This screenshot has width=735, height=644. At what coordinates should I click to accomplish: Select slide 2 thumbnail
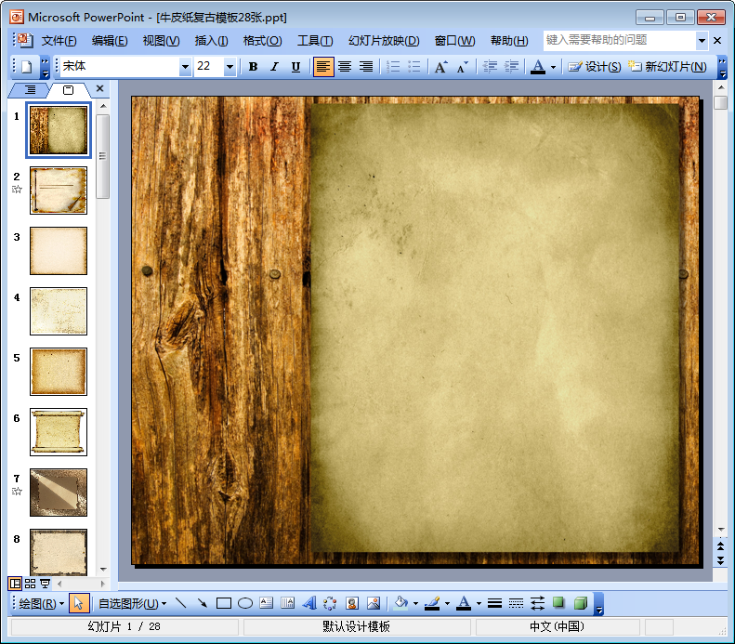pos(59,191)
